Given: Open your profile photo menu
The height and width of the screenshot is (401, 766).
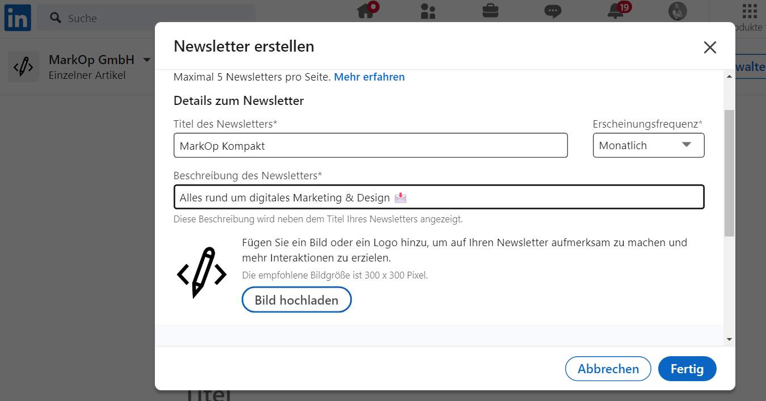Looking at the screenshot, I should pos(677,11).
